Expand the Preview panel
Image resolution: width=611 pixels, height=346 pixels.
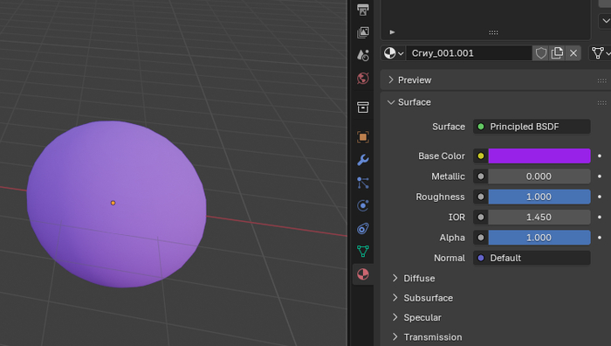415,80
